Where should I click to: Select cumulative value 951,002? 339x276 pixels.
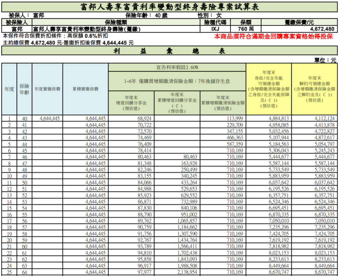[189, 215]
